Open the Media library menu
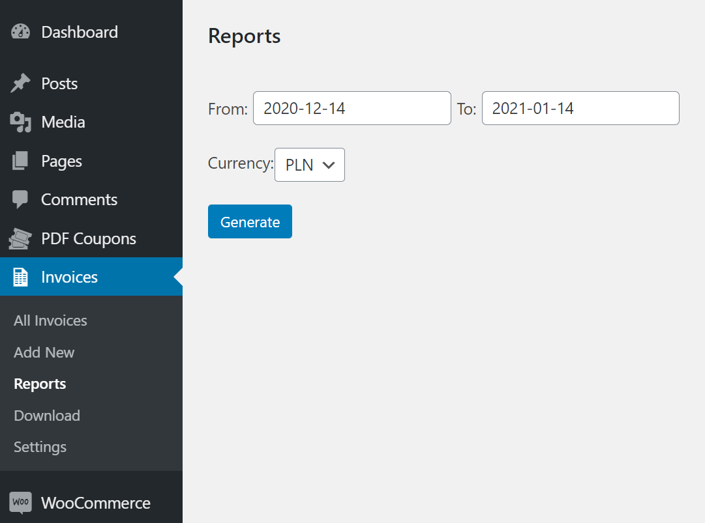Screen dimensions: 705x523 coord(63,122)
